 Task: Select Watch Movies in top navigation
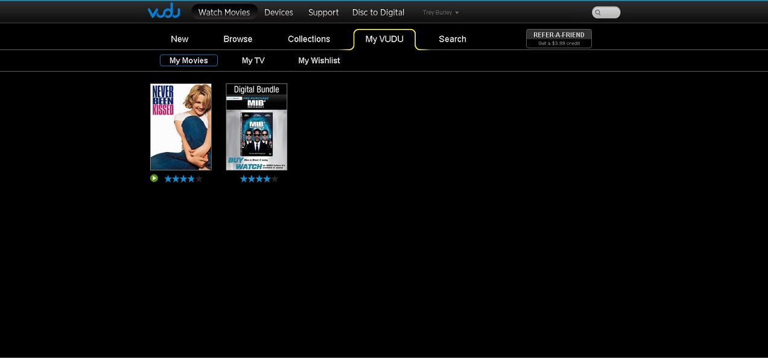224,12
